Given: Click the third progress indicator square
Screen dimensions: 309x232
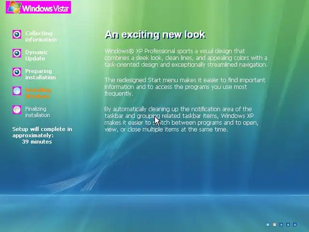Looking at the screenshot, I should pos(281,224).
